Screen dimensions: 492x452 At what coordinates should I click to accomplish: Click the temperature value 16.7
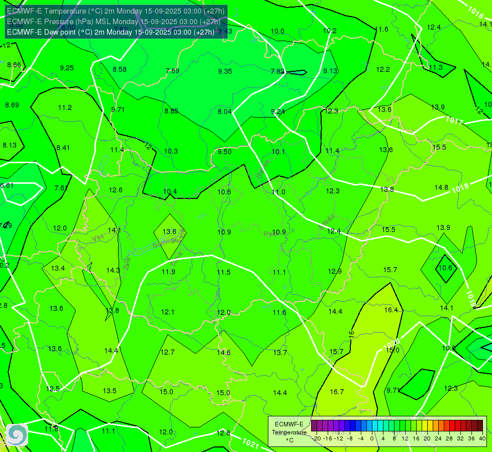pyautogui.click(x=337, y=392)
